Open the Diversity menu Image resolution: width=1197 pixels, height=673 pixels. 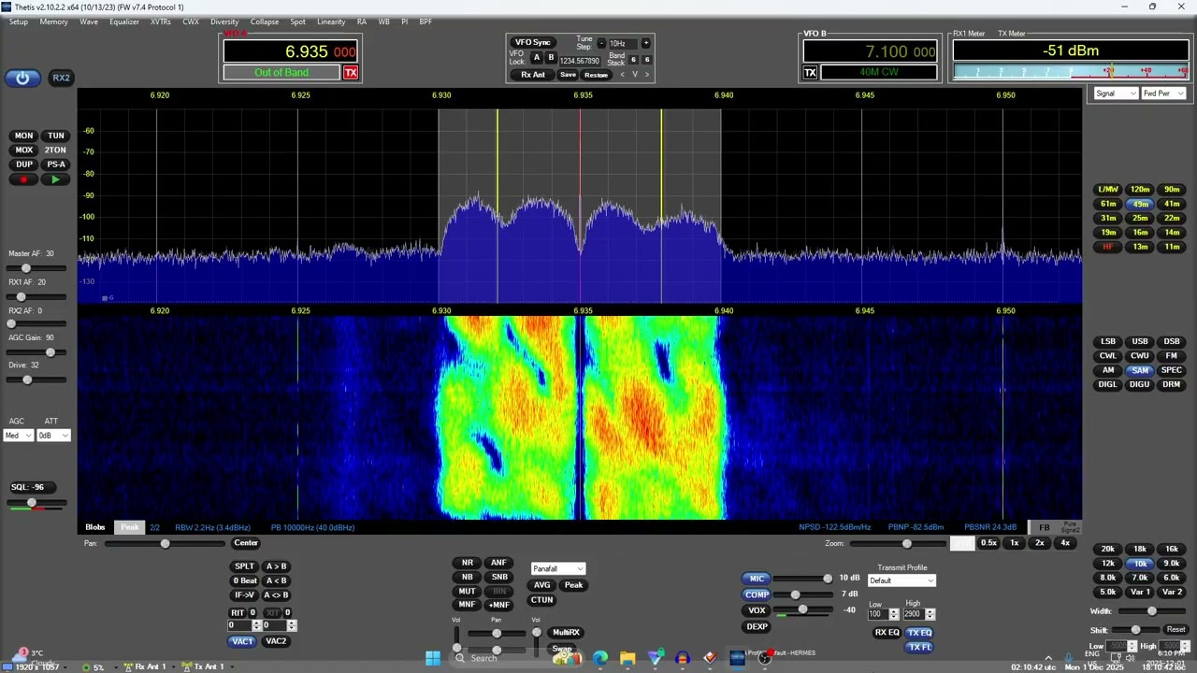click(x=224, y=21)
